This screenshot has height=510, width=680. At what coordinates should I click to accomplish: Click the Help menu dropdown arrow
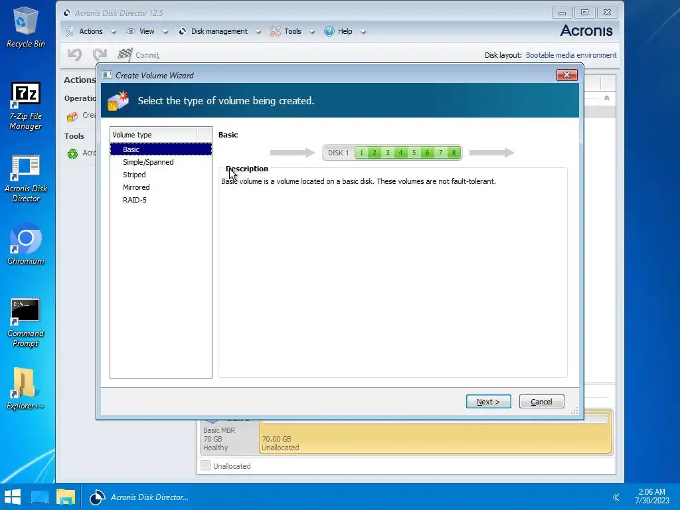[x=363, y=32]
